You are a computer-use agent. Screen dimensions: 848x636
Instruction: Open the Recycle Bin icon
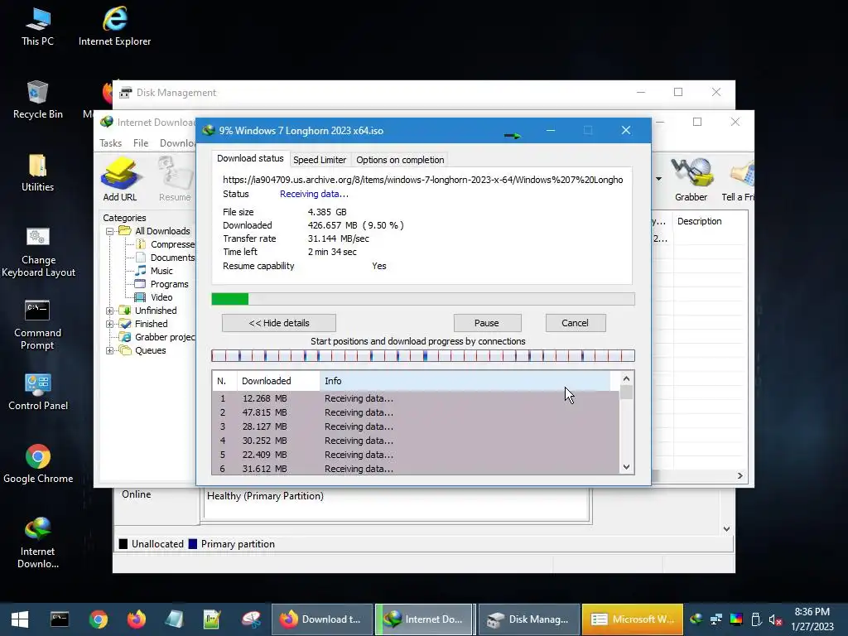click(x=37, y=100)
